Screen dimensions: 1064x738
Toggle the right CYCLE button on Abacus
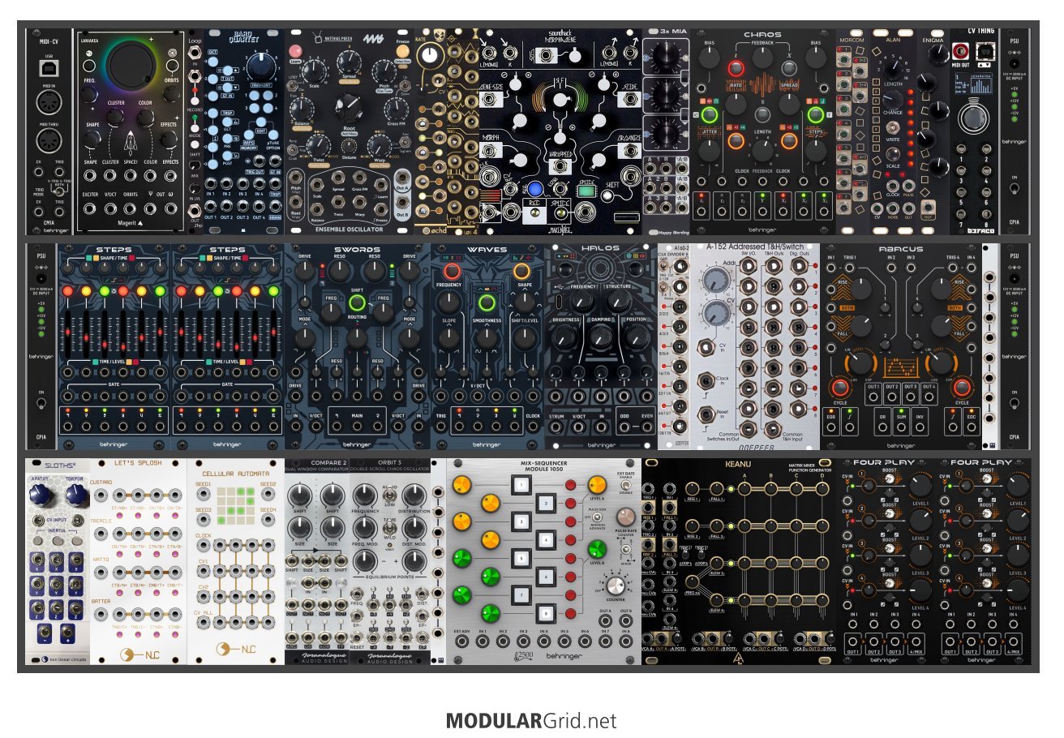(963, 387)
